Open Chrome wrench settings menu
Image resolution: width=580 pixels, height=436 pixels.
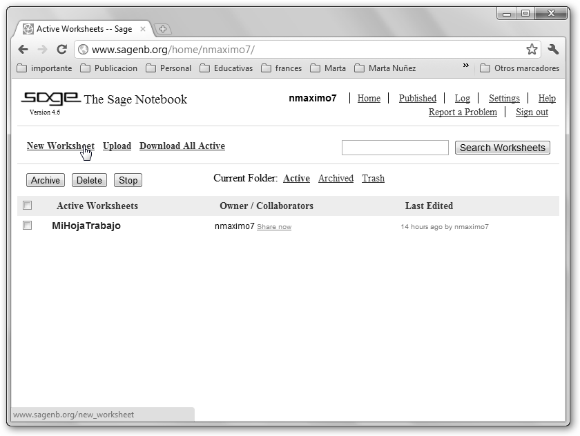point(553,50)
